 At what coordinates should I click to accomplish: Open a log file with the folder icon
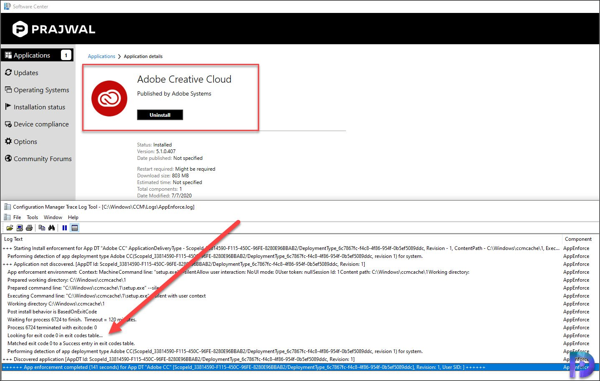tap(10, 228)
